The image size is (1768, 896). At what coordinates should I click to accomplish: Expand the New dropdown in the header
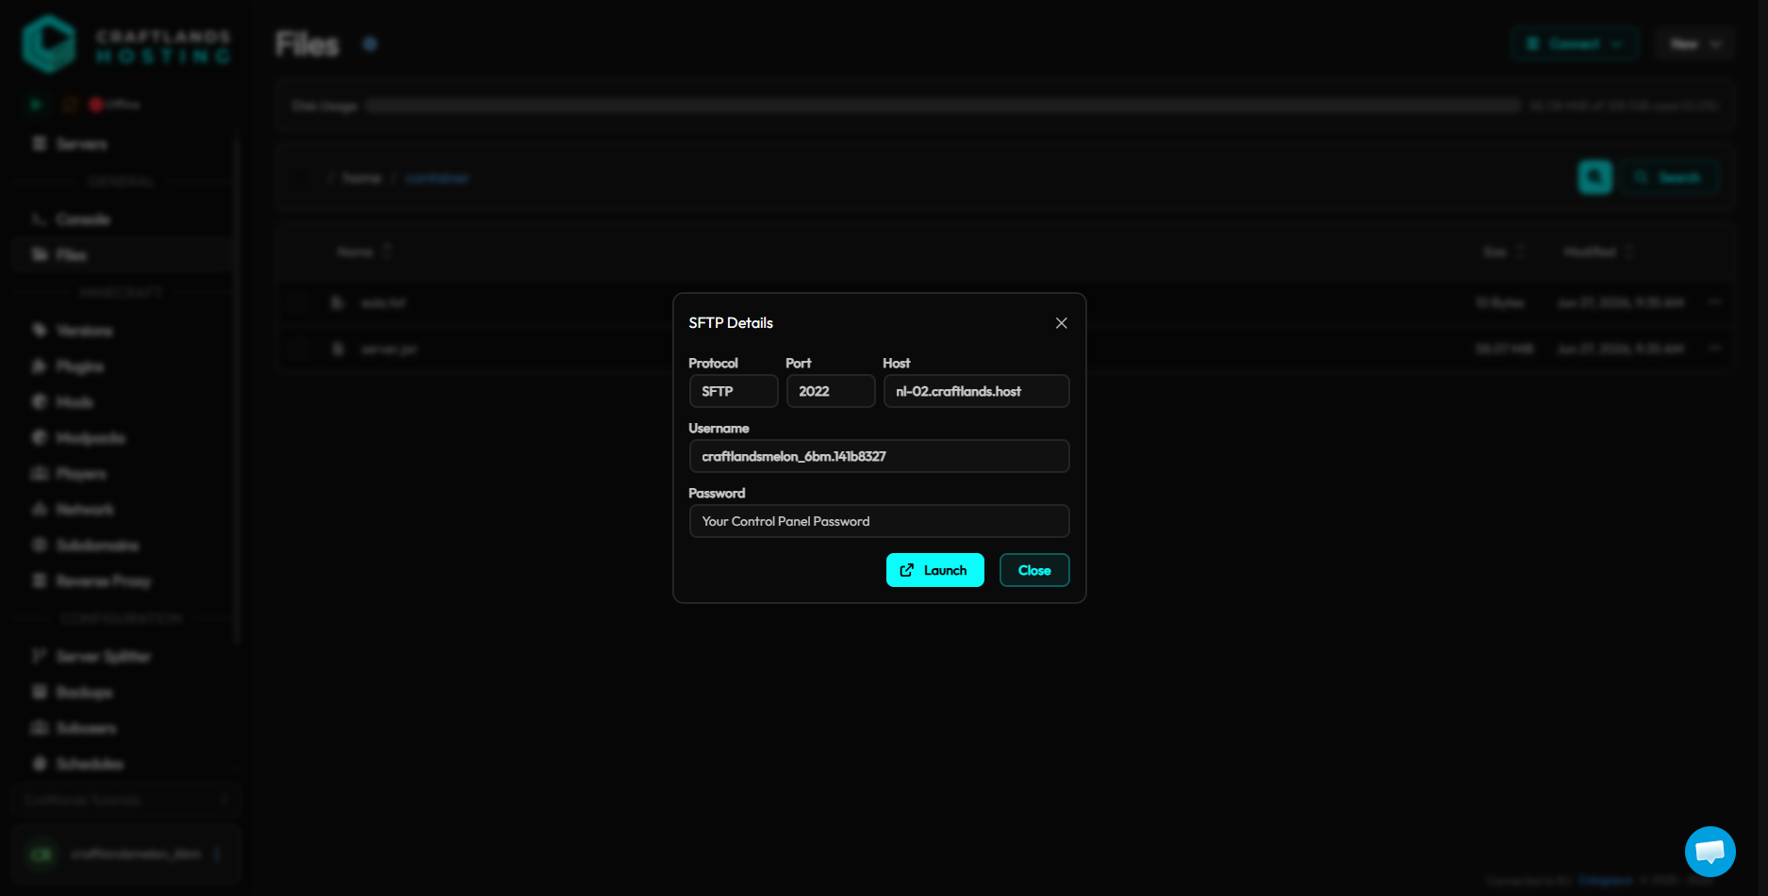pyautogui.click(x=1694, y=44)
